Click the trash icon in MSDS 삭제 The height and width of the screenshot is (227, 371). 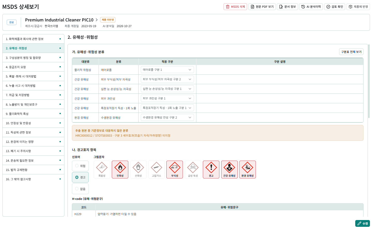228,7
